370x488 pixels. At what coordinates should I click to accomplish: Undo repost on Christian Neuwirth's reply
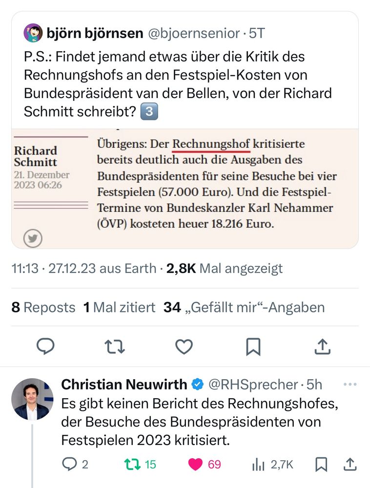[x=140, y=465]
